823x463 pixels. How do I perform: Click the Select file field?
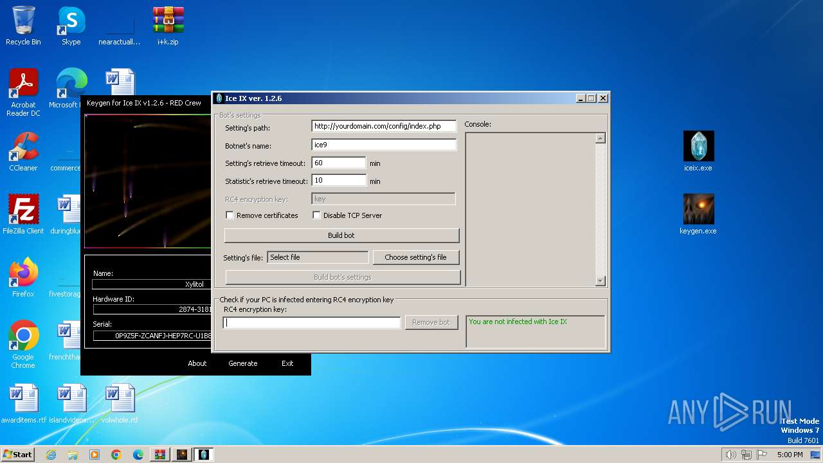[x=318, y=257]
